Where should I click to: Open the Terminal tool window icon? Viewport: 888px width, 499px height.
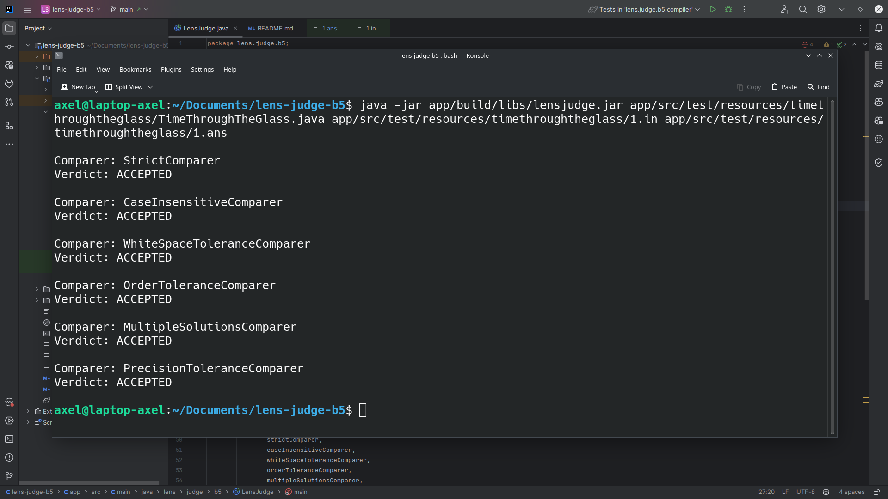(x=9, y=439)
